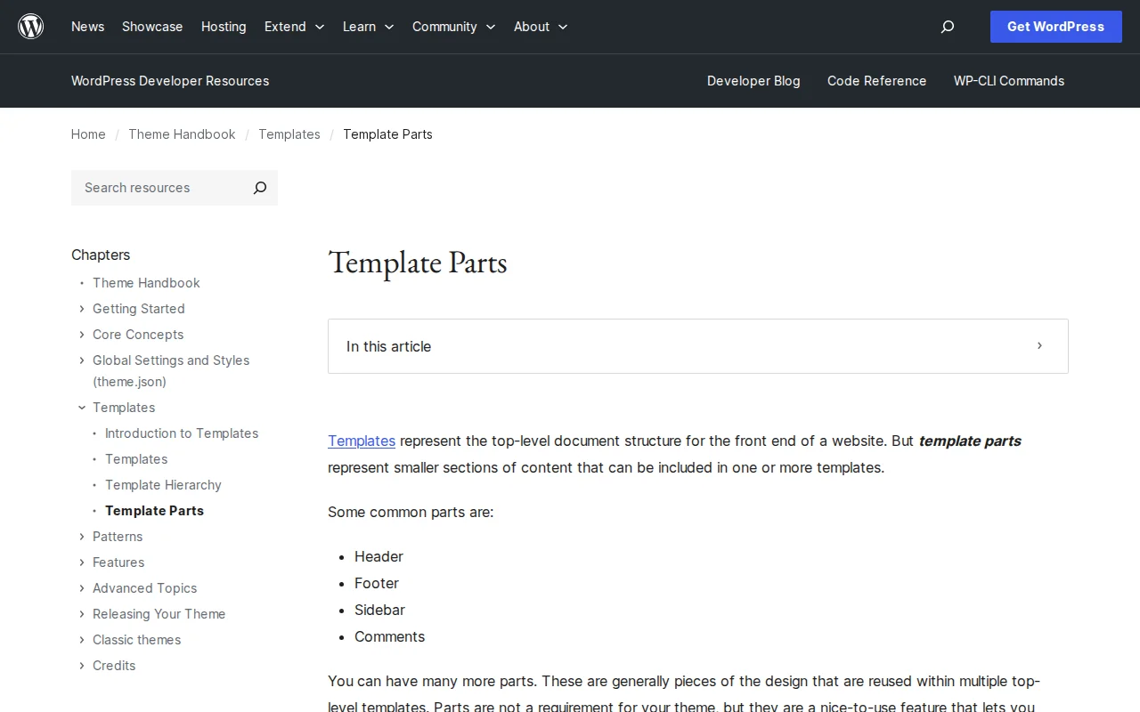Select News in the top menu
The width and height of the screenshot is (1140, 712).
tap(87, 27)
